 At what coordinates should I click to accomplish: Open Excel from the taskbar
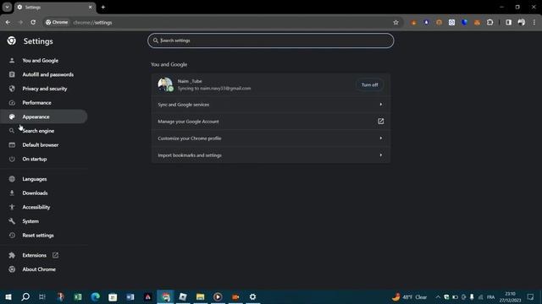click(x=78, y=296)
